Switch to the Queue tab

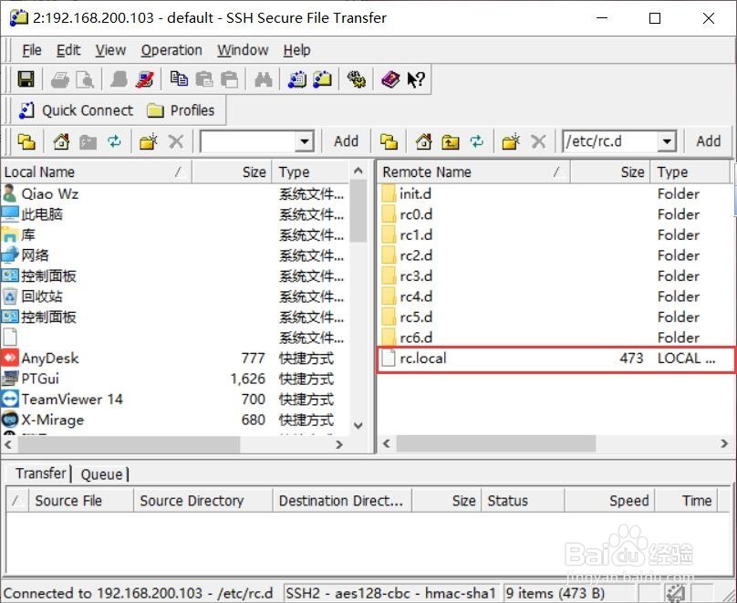(102, 473)
